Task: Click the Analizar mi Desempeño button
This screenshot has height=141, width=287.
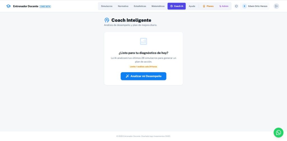Action: point(143,76)
